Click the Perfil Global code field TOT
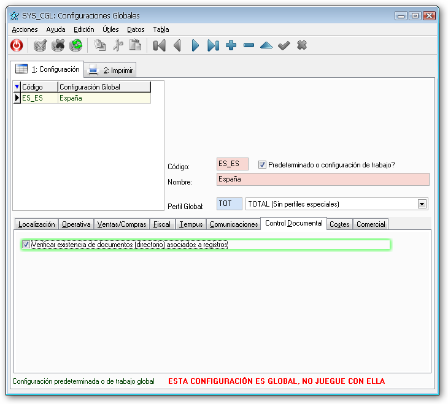 pos(229,204)
